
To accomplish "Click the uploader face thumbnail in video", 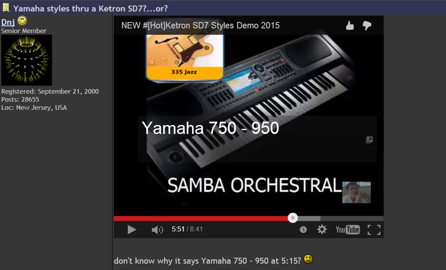I will [356, 192].
